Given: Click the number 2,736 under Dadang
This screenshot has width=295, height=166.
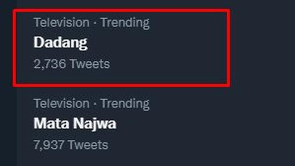Looking at the screenshot, I should [50, 64].
